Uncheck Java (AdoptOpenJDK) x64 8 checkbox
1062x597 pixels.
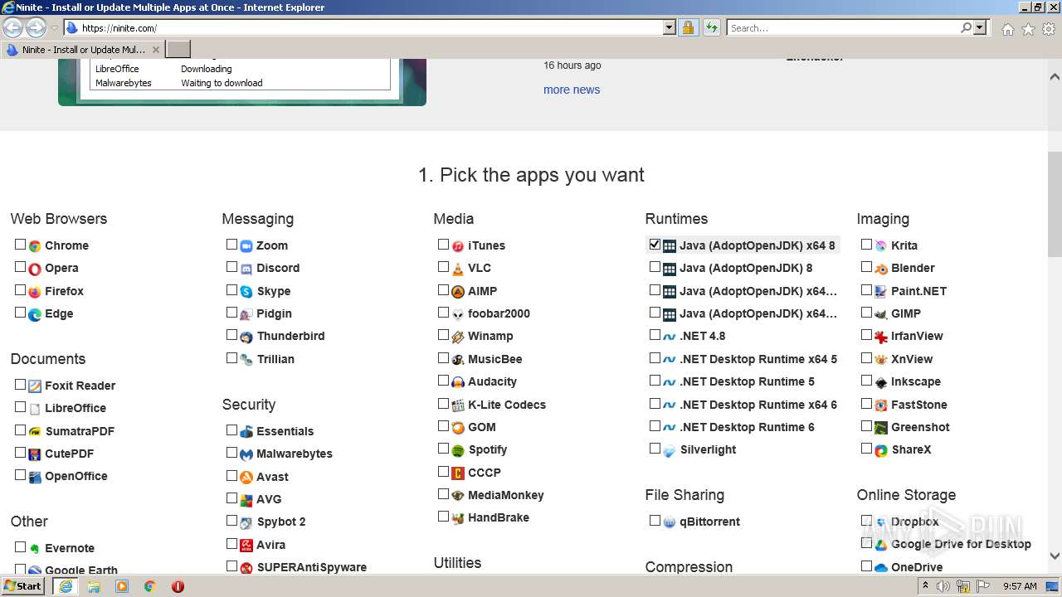[655, 245]
